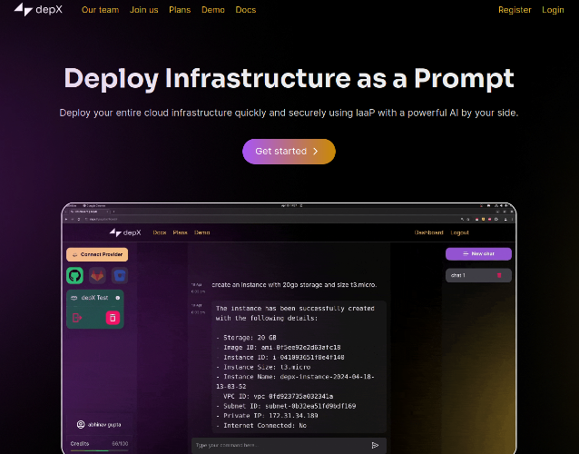Screen dimensions: 579x454
Task: Click Demo in the demo screenshot navbar
Action: pos(202,232)
